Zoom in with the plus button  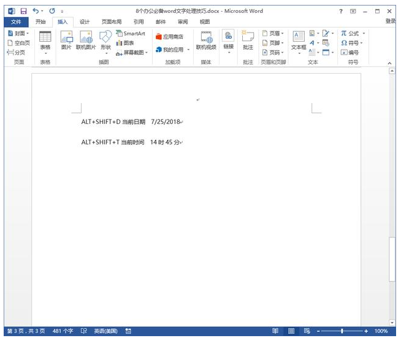(x=366, y=331)
